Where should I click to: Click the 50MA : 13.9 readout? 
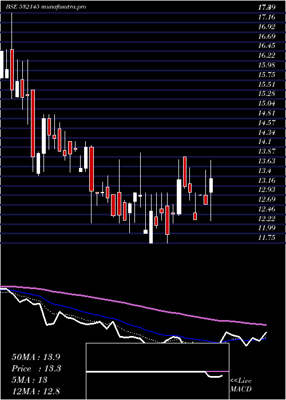36,357
